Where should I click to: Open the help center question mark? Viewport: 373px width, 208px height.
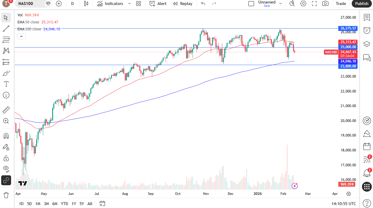pos(367,203)
